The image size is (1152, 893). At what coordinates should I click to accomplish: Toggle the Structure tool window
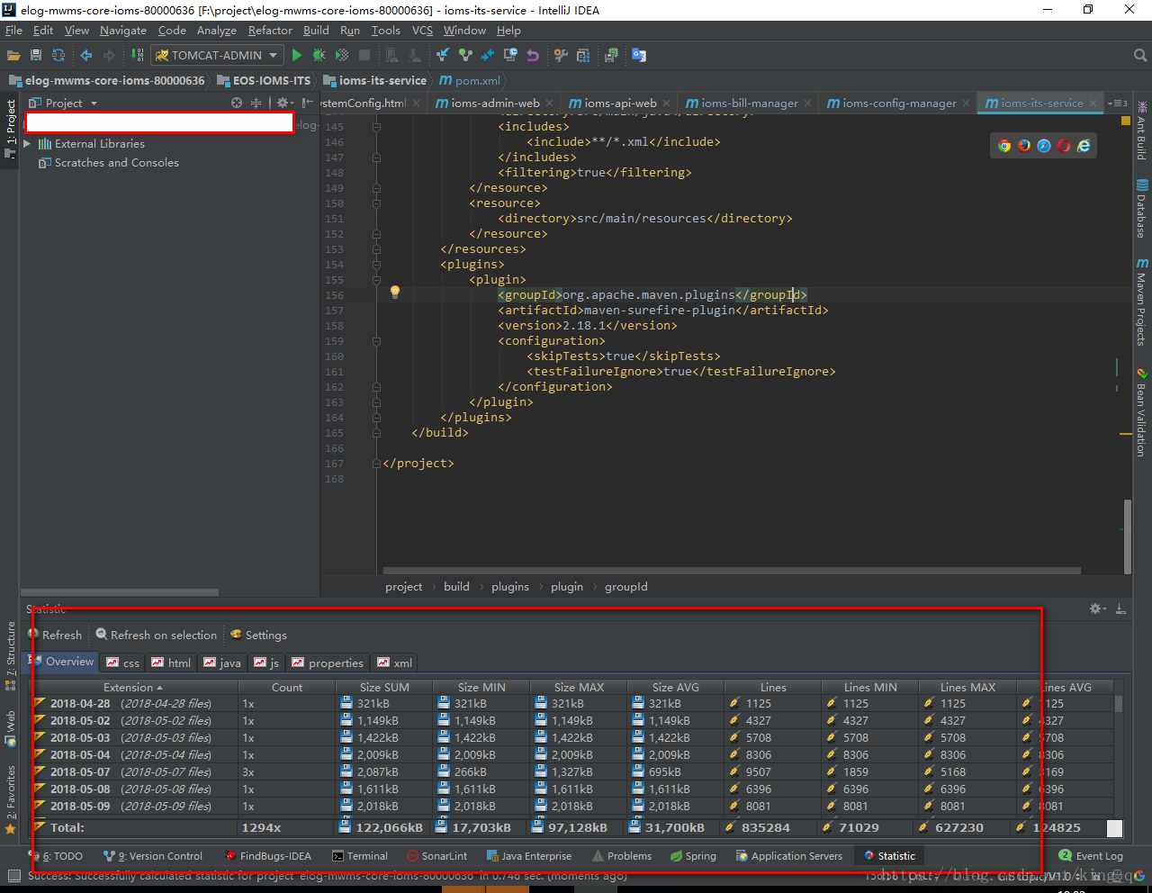11,654
